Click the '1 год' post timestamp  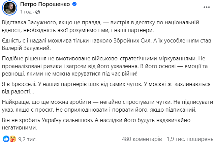(26, 12)
